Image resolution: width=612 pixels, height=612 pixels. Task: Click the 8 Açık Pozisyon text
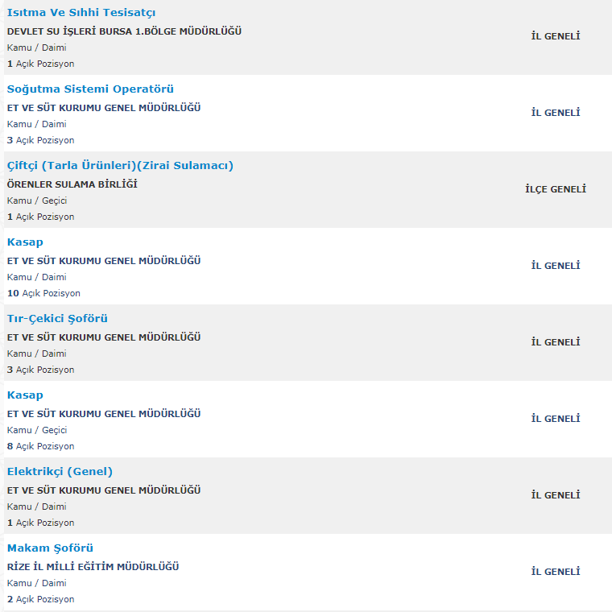click(40, 446)
